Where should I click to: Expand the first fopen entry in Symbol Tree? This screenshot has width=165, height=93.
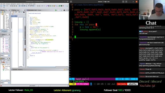click(x=2, y=42)
